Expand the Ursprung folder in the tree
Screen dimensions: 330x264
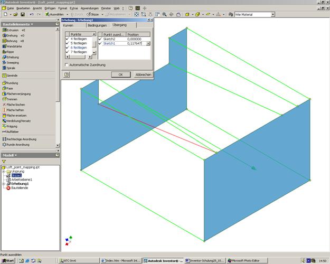pos(4,172)
